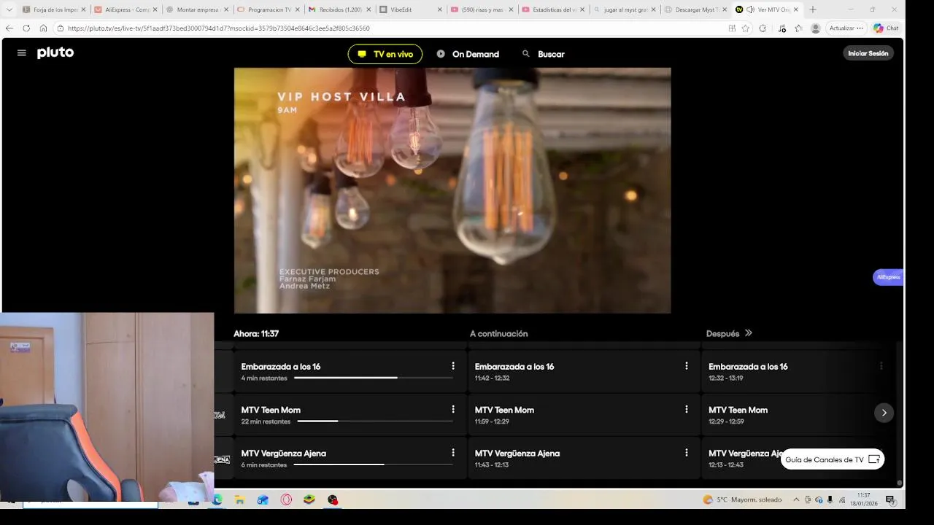The width and height of the screenshot is (934, 525).
Task: Go to browser home page
Action: 43,28
